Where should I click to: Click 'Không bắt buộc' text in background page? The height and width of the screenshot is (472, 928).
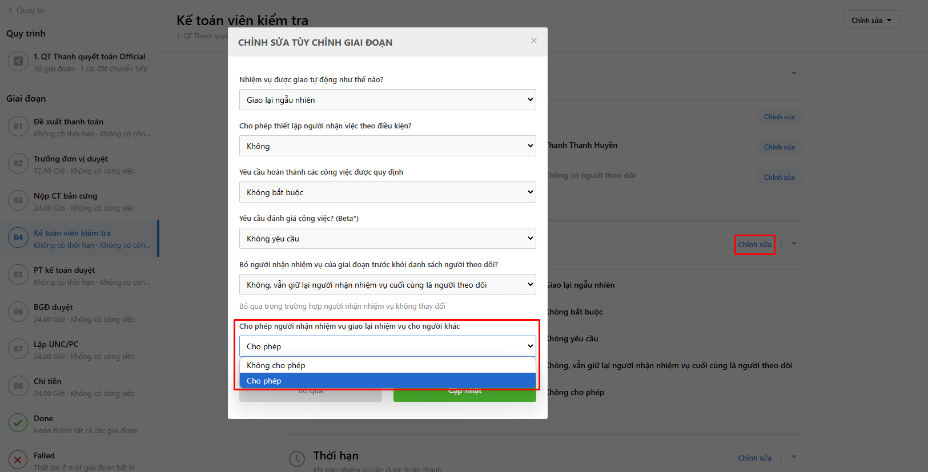pyautogui.click(x=575, y=312)
